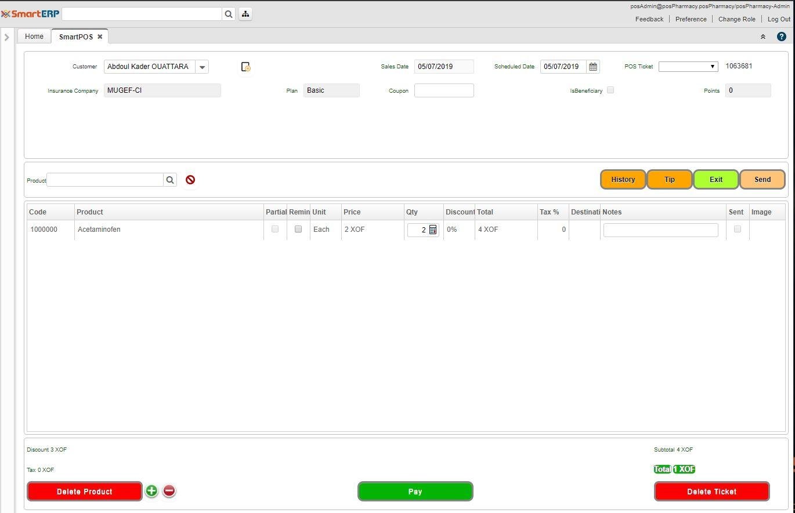Click the Image column header
Screen dimensions: 795x513
[x=767, y=212]
